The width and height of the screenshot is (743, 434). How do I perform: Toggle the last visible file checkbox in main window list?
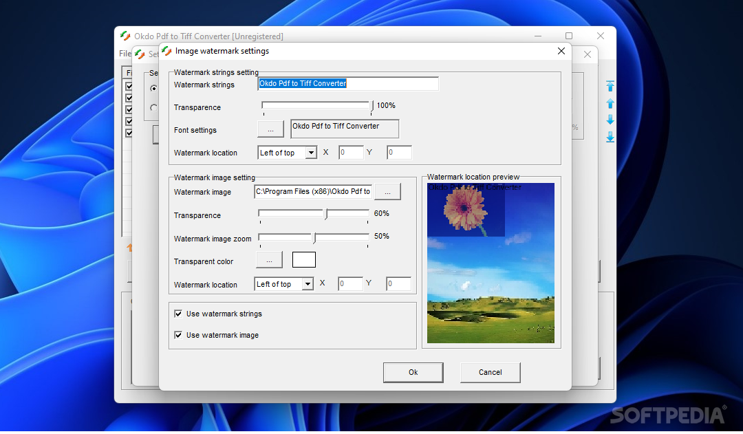[129, 133]
